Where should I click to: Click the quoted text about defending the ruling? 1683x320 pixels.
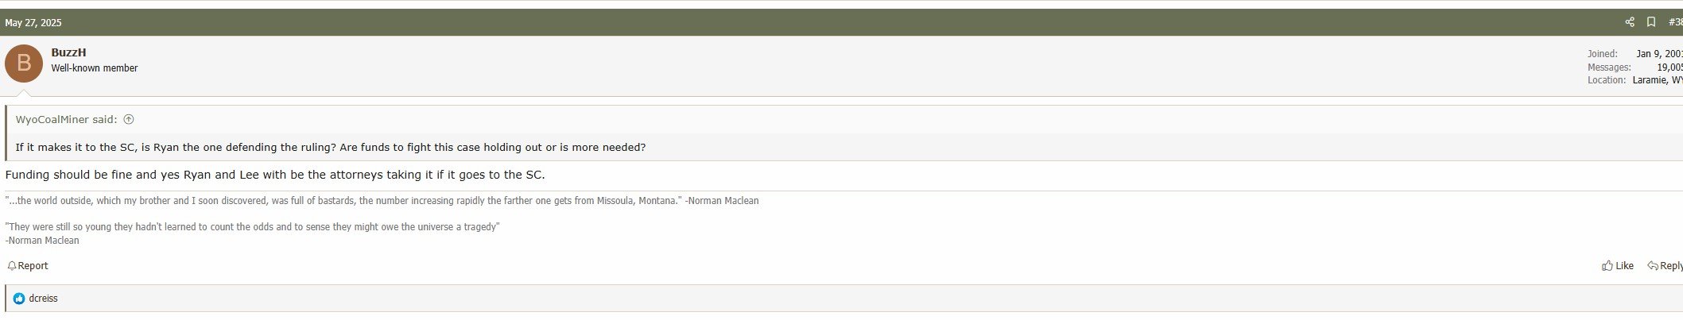[x=330, y=148]
